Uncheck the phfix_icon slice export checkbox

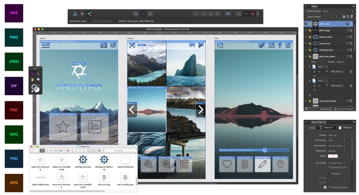tap(348, 24)
